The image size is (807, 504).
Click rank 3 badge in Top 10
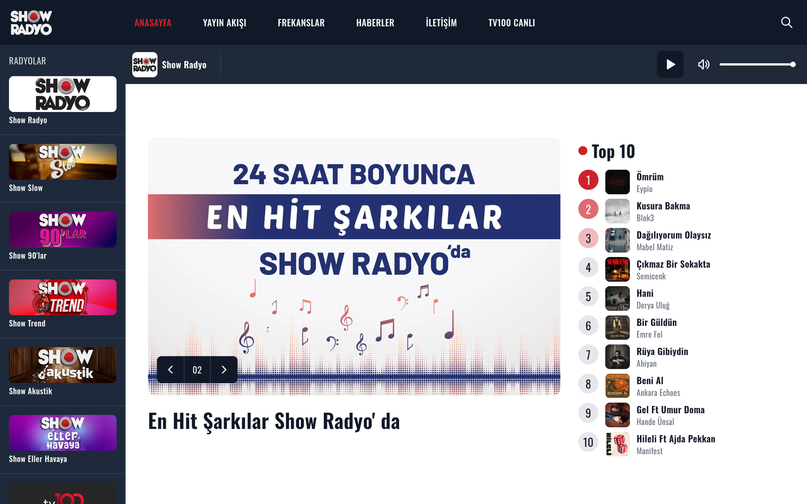coord(588,238)
